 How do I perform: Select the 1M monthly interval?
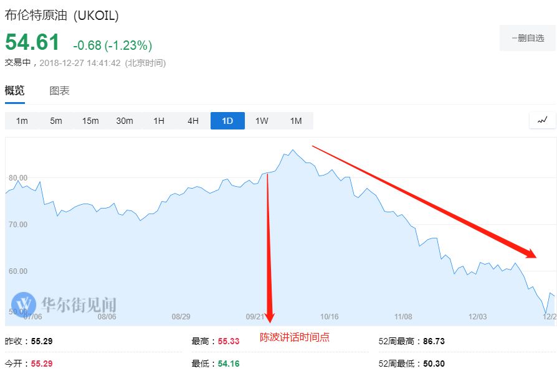pos(296,121)
